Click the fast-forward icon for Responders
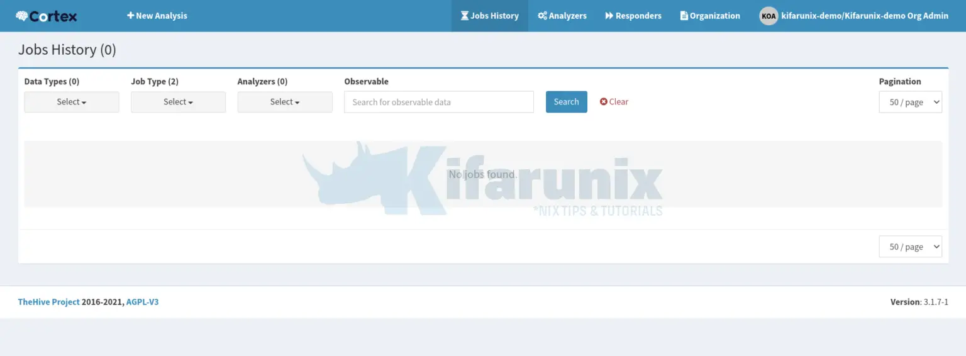Image resolution: width=966 pixels, height=356 pixels. point(609,16)
